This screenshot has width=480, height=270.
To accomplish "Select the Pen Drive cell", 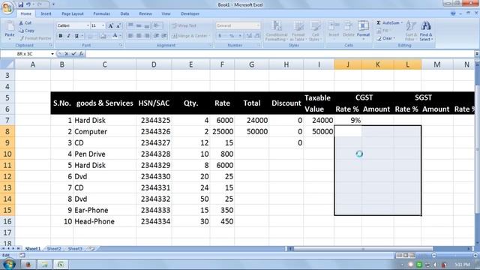I will 105,154.
